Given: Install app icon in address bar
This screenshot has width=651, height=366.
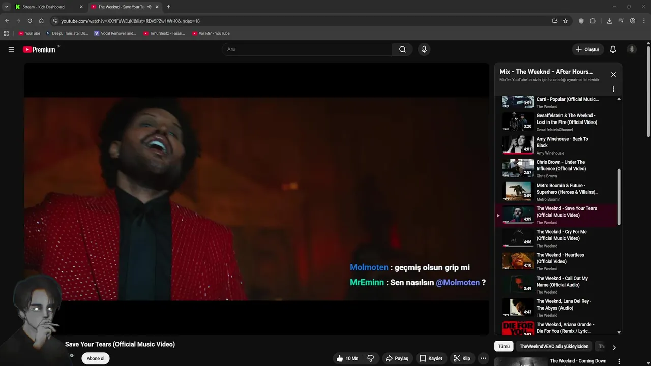Looking at the screenshot, I should point(555,21).
